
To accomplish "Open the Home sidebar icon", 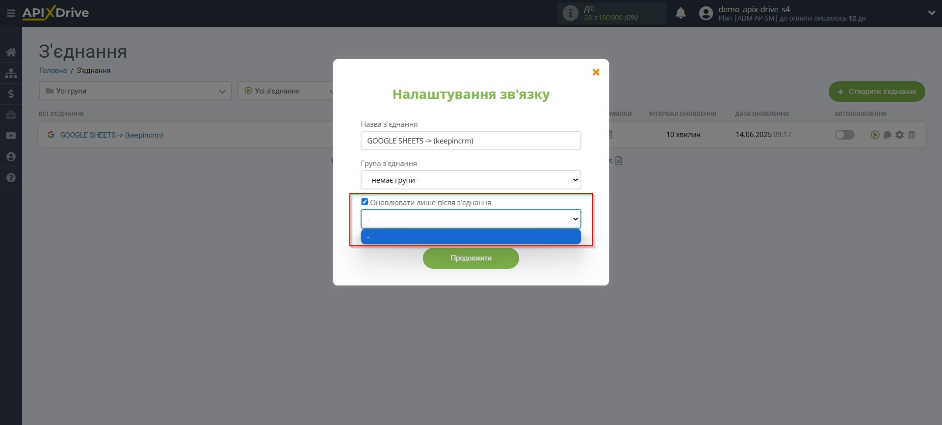I will point(11,52).
